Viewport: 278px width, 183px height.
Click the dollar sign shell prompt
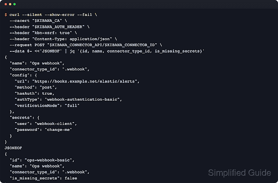point(6,14)
